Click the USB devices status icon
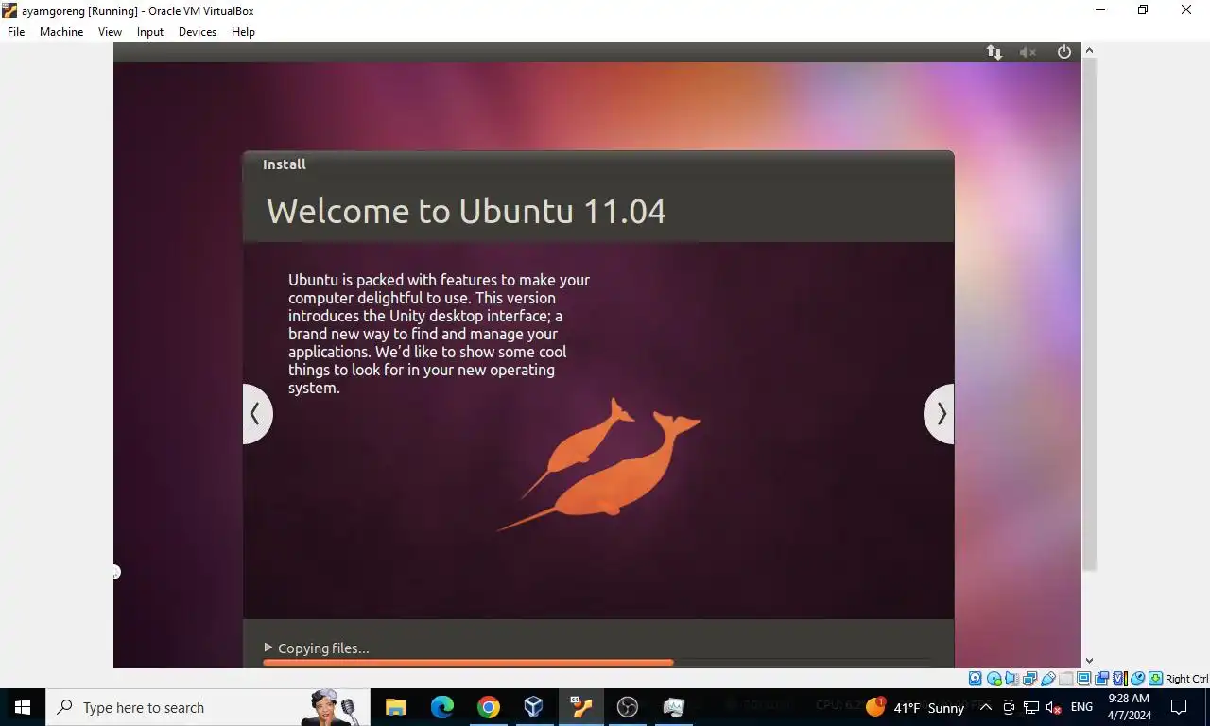Image resolution: width=1210 pixels, height=726 pixels. pos(1048,679)
